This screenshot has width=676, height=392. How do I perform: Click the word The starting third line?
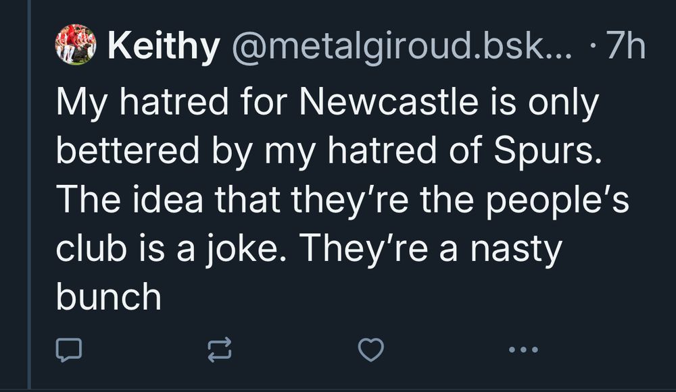tap(87, 200)
